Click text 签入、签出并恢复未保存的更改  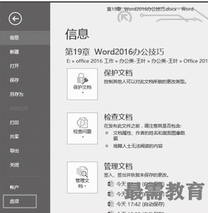point(136,175)
